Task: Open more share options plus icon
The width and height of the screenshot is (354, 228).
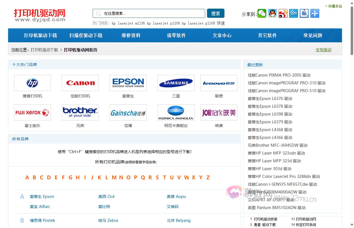Action: pyautogui.click(x=315, y=13)
